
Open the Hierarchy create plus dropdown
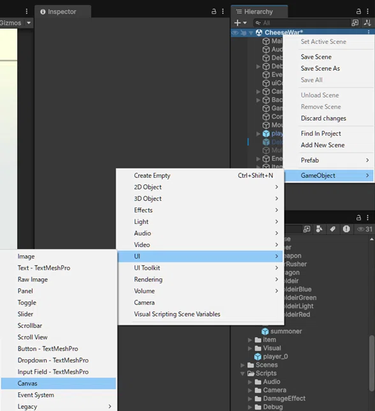point(240,23)
